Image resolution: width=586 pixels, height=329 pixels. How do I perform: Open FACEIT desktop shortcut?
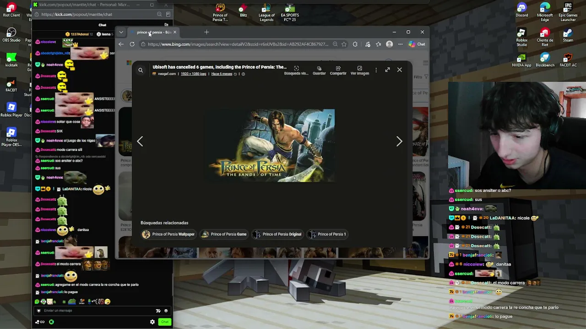(11, 85)
